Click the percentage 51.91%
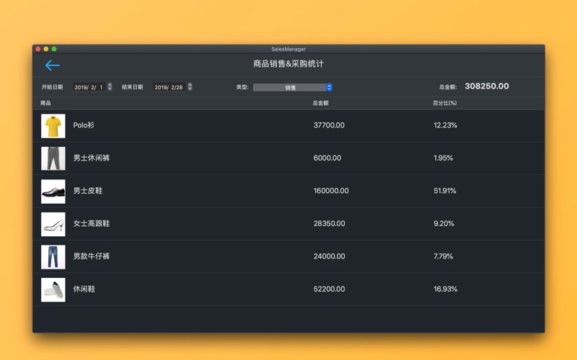The image size is (577, 360). click(x=444, y=191)
